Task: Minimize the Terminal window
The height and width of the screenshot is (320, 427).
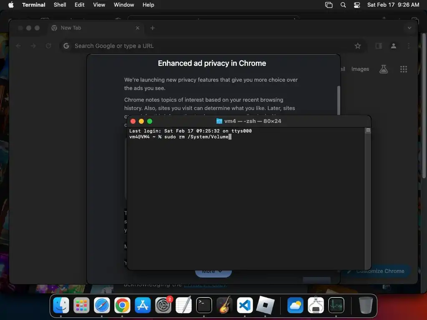Action: [x=141, y=121]
